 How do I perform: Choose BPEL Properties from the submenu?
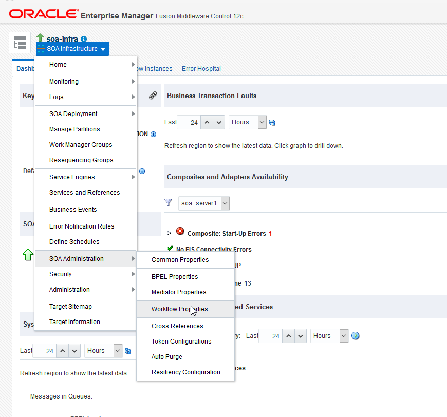[185, 277]
